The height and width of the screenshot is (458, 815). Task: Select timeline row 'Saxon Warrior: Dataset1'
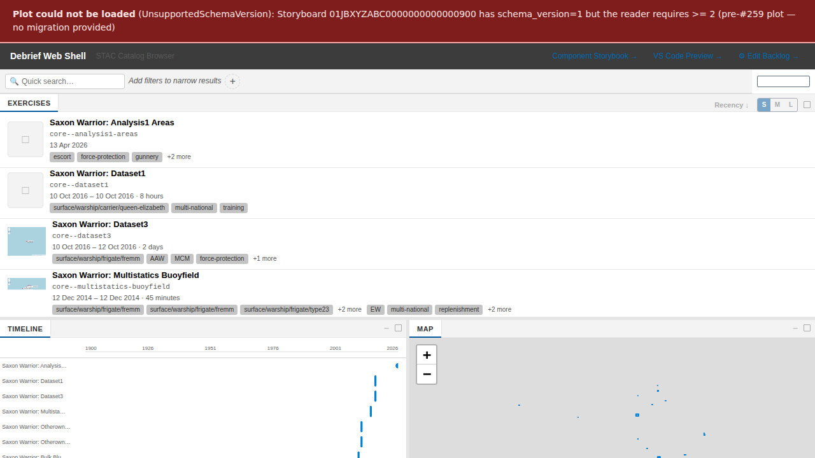pos(32,381)
